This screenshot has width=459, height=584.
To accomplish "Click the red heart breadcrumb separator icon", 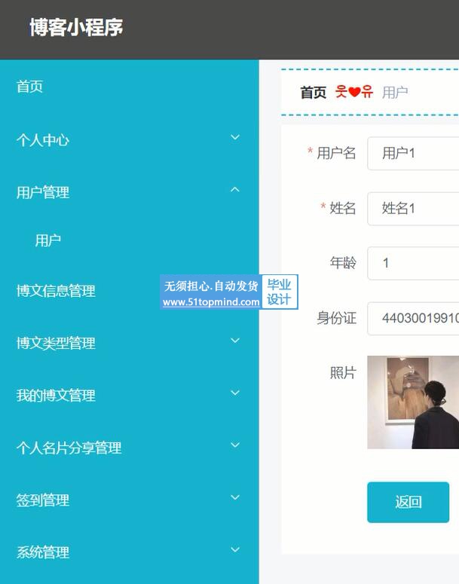I will (x=354, y=92).
